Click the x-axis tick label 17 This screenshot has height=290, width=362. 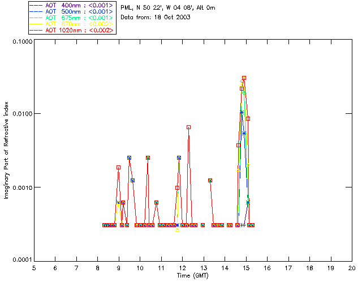[288, 268]
